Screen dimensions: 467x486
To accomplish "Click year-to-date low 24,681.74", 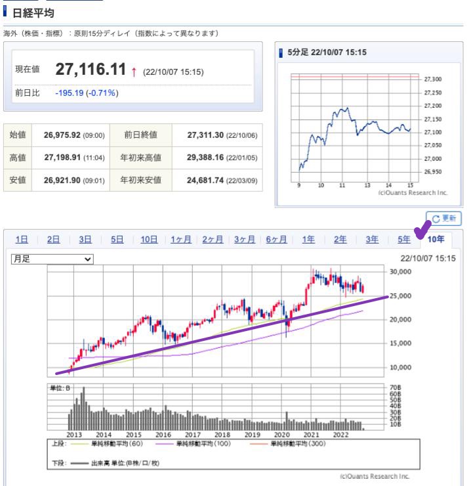I will 205,180.
